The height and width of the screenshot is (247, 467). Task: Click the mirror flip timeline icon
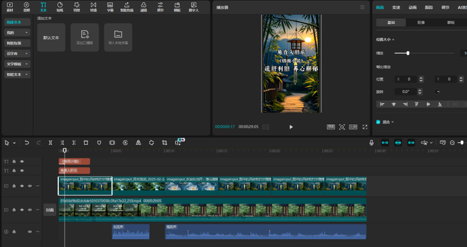(x=138, y=143)
